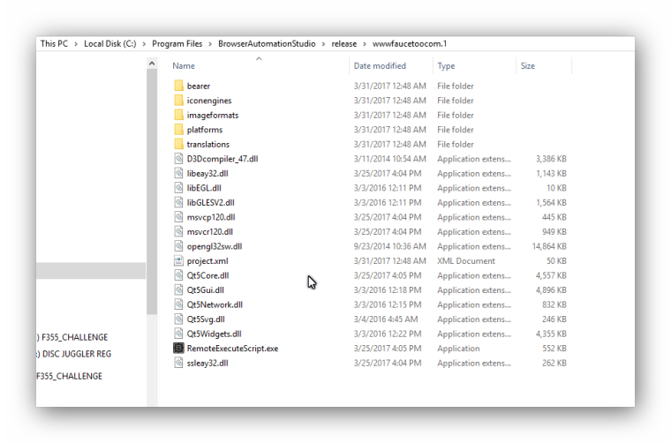Click the opengl32sw.dll file icon
The height and width of the screenshot is (443, 671).
178,246
